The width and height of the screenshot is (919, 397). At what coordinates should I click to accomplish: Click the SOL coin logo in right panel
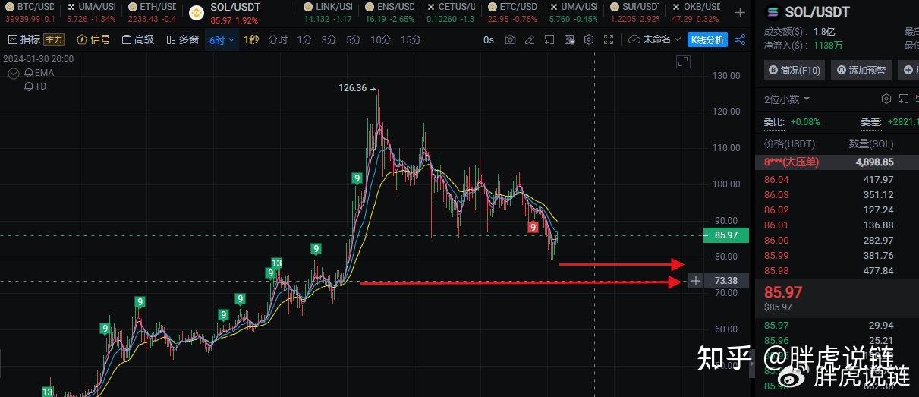[773, 12]
